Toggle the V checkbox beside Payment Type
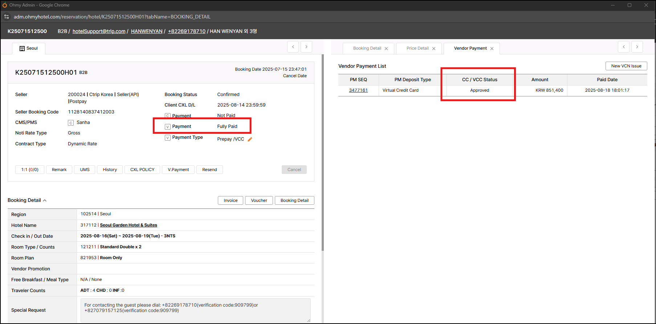Screen dimensions: 656x324 click(168, 138)
